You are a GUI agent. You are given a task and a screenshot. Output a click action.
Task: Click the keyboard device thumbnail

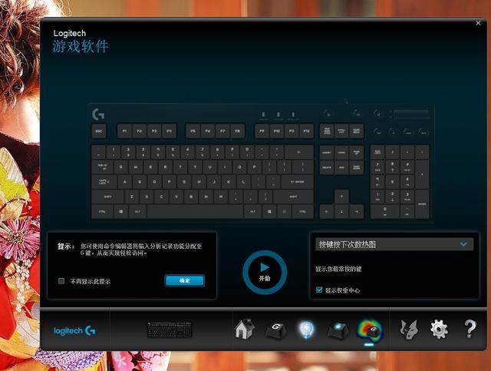pos(170,330)
